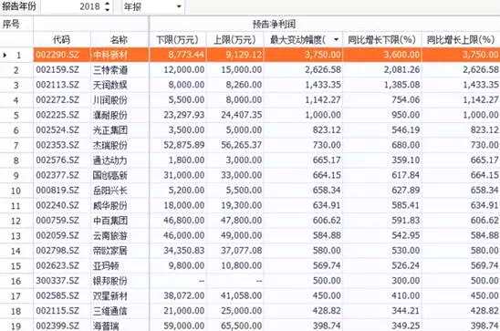The width and height of the screenshot is (500, 331).
Task: Sort by the 同比增长下限(%) column header
Action: pyautogui.click(x=381, y=39)
